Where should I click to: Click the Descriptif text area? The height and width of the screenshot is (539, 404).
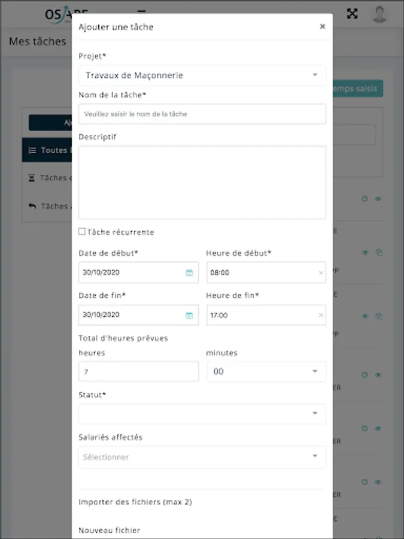tap(202, 182)
